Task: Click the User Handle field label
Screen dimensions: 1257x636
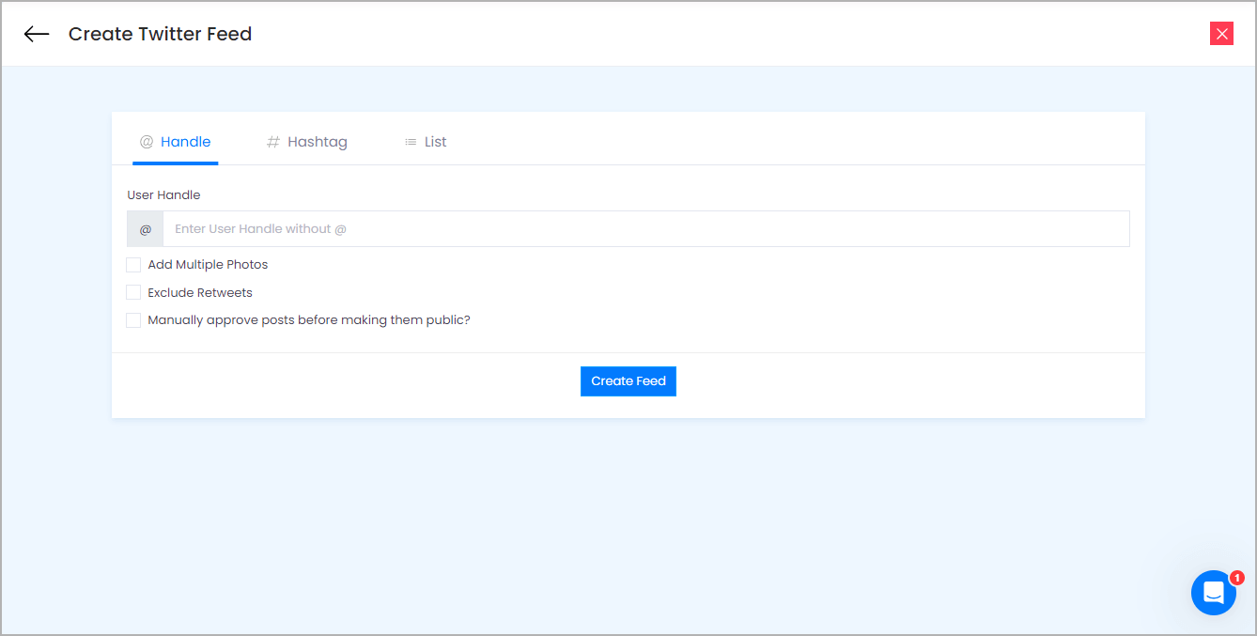Action: (x=164, y=195)
